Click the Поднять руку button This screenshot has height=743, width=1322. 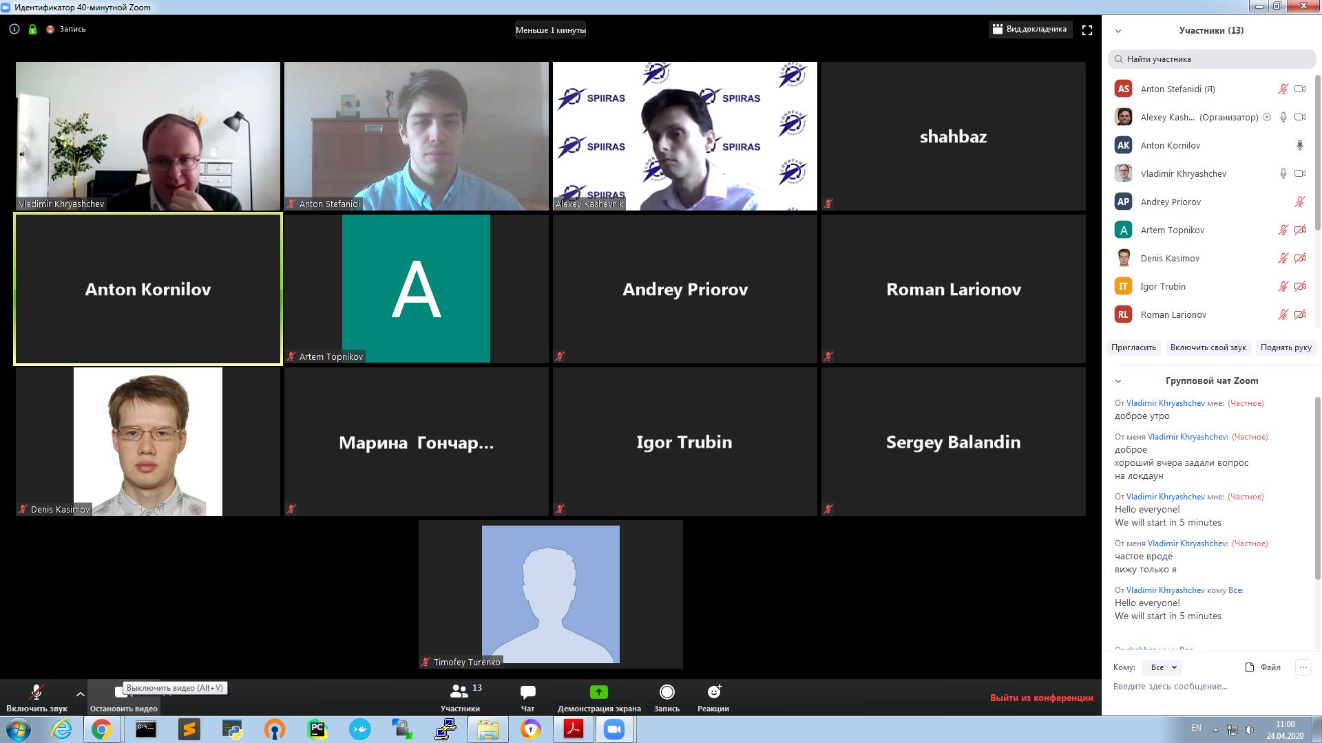coord(1286,347)
